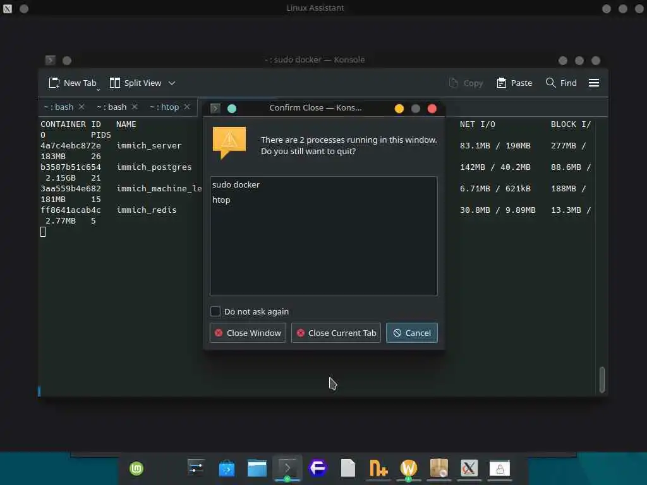Click immich_postgres container name

point(154,167)
